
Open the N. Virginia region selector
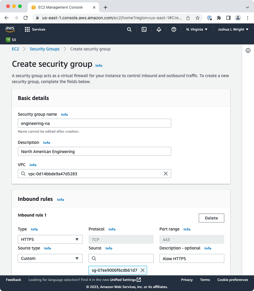pyautogui.click(x=197, y=29)
